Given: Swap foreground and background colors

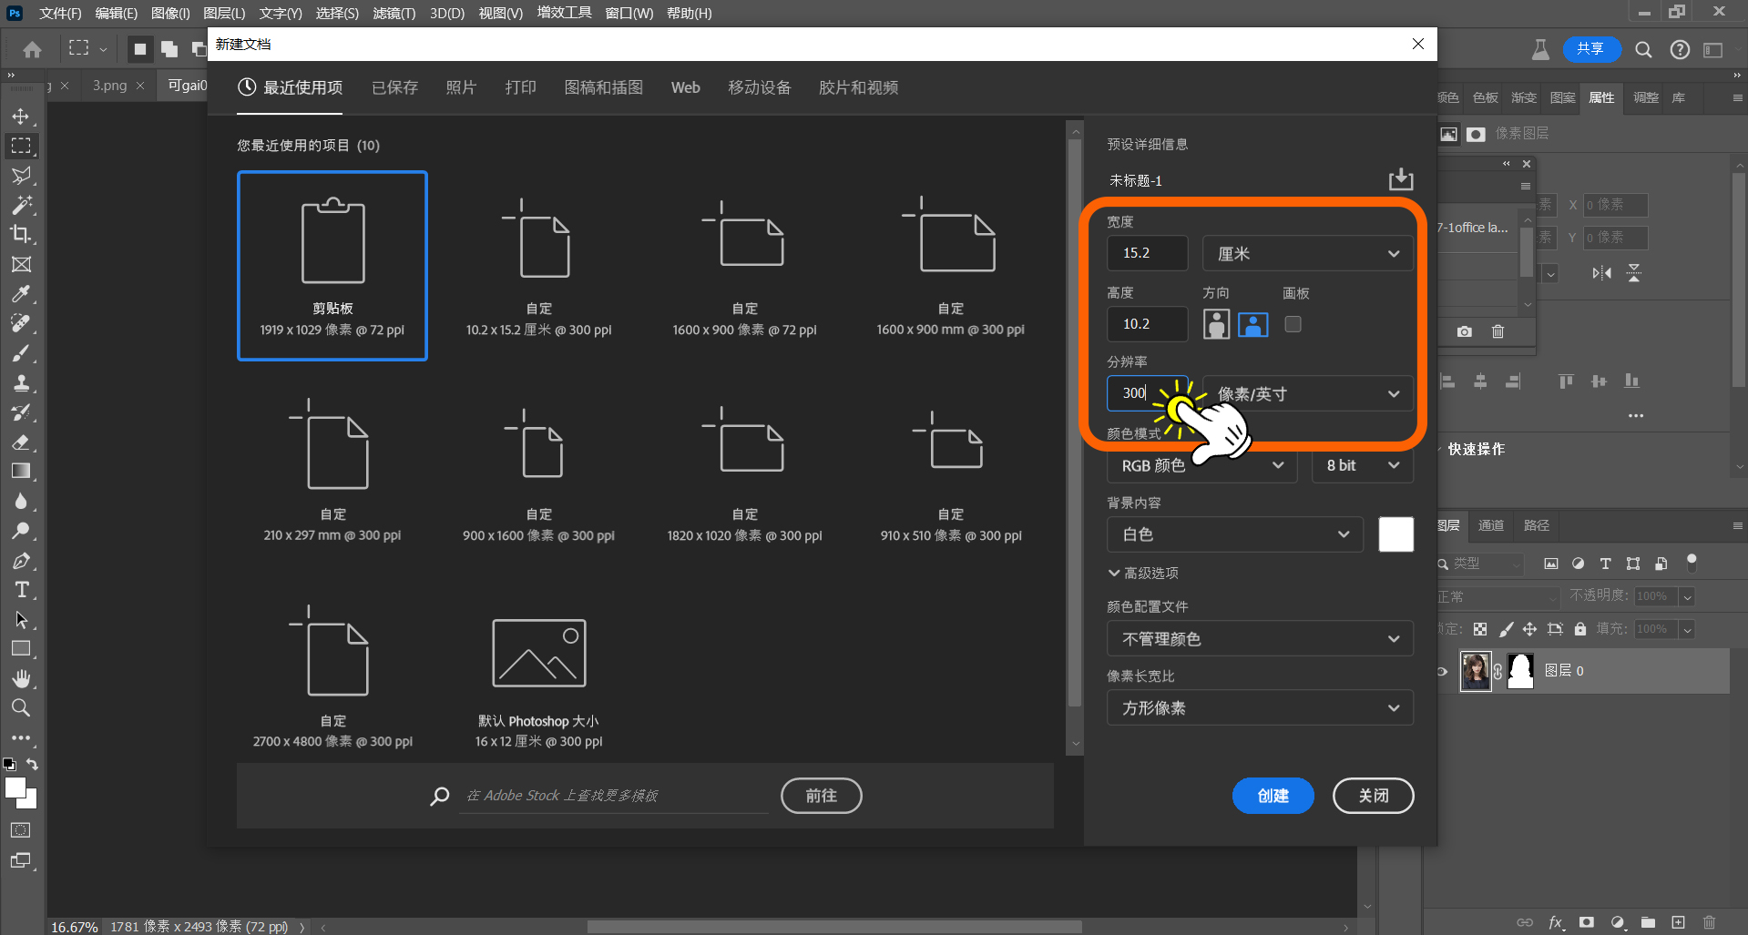Looking at the screenshot, I should click(x=33, y=765).
